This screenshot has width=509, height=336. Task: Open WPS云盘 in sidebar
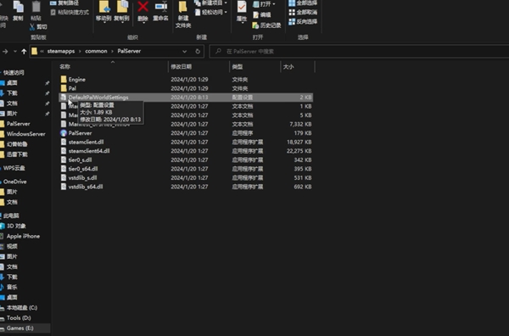[x=14, y=168]
